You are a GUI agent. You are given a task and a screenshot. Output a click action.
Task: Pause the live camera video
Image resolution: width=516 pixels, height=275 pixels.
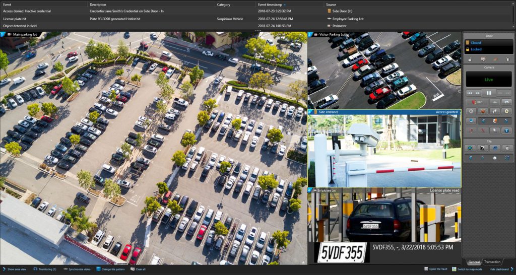[488, 93]
